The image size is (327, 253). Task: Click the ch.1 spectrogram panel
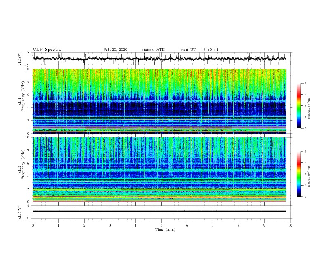(159, 101)
